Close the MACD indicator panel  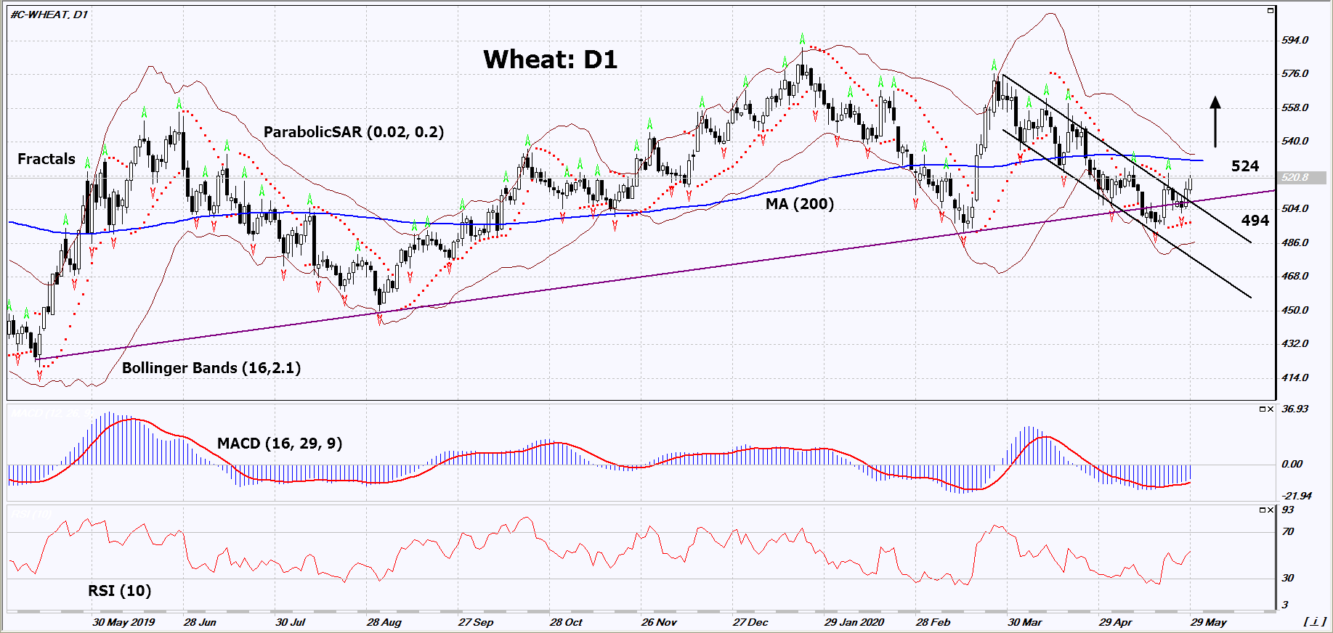tap(1270, 409)
